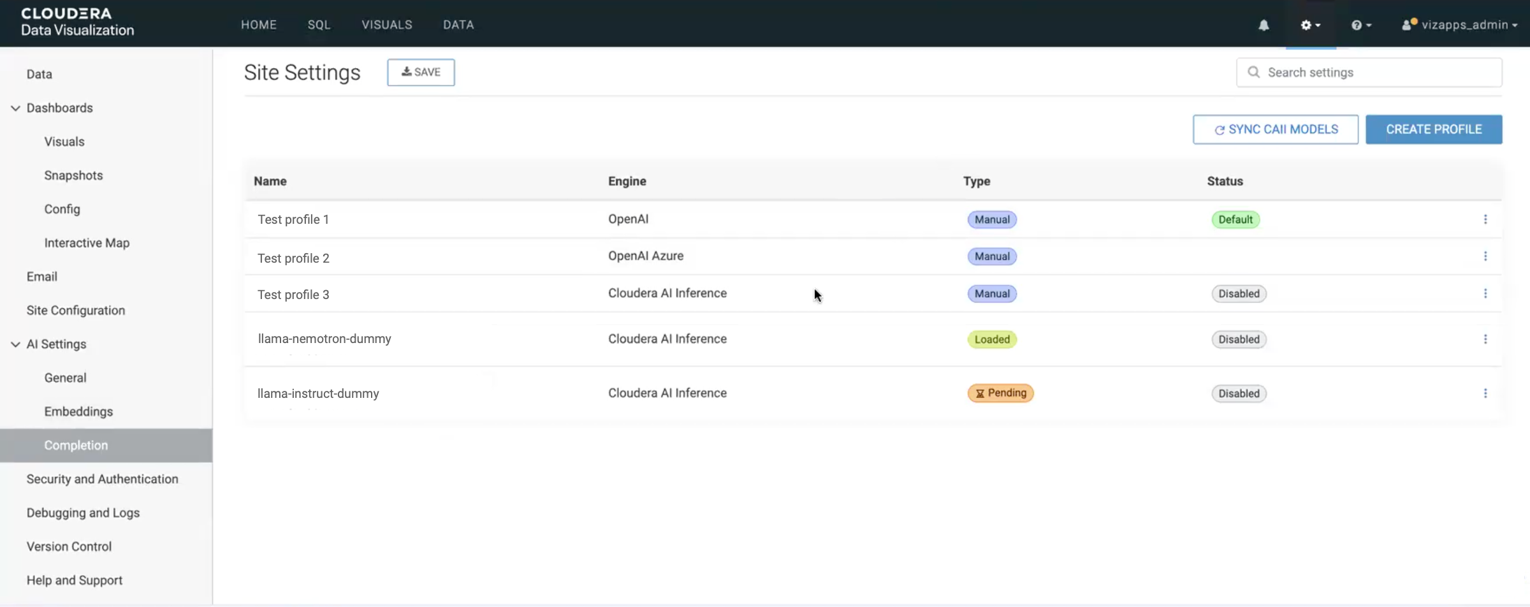
Task: Focus the Search settings field
Action: (x=1377, y=73)
